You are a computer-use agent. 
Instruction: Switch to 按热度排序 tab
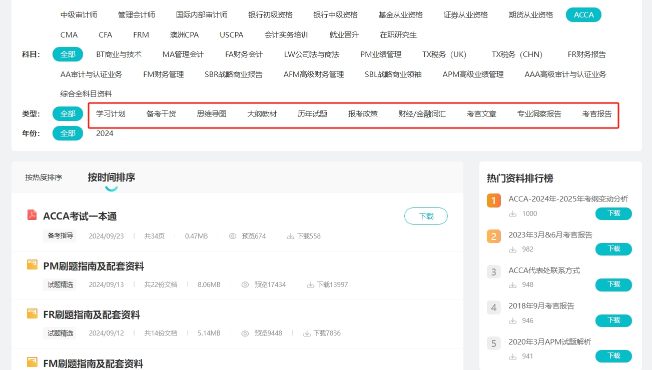(x=44, y=177)
